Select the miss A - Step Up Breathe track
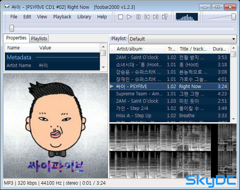Screen dimensions: 240x190 pyautogui.click(x=170, y=116)
